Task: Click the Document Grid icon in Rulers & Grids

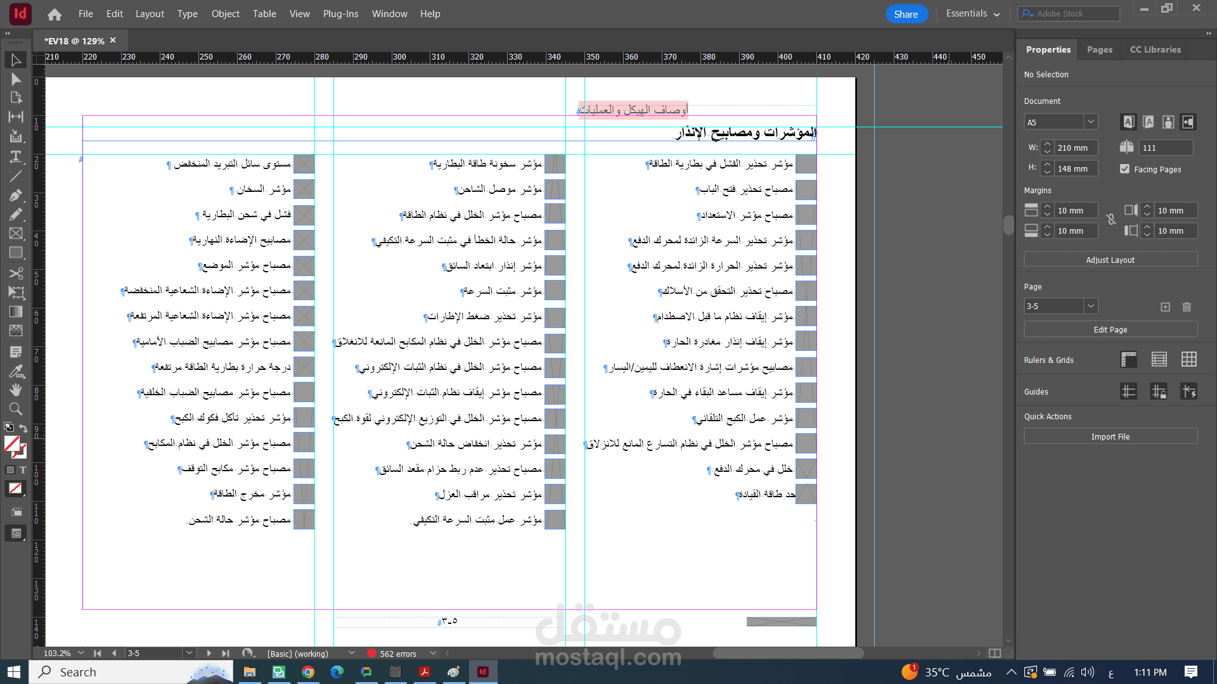Action: (x=1188, y=360)
